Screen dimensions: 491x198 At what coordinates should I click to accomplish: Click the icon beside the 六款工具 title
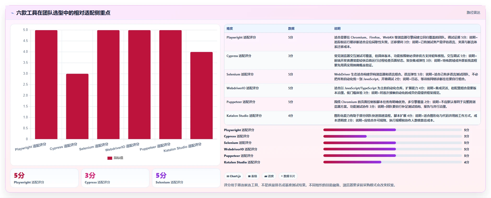[12, 13]
